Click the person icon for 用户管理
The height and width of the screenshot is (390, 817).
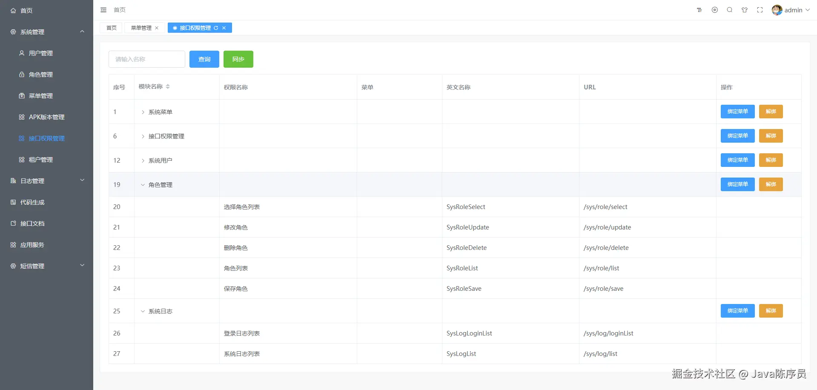click(x=22, y=53)
